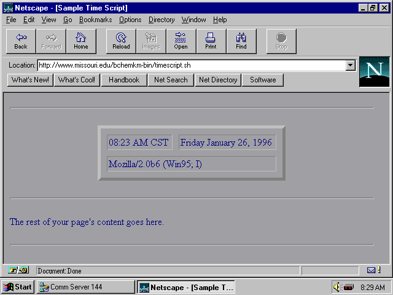
Task: Click the Back navigation arrow icon
Action: click(x=21, y=37)
